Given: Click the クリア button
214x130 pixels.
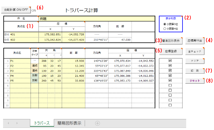Looking at the screenshot, I should 195,61.
